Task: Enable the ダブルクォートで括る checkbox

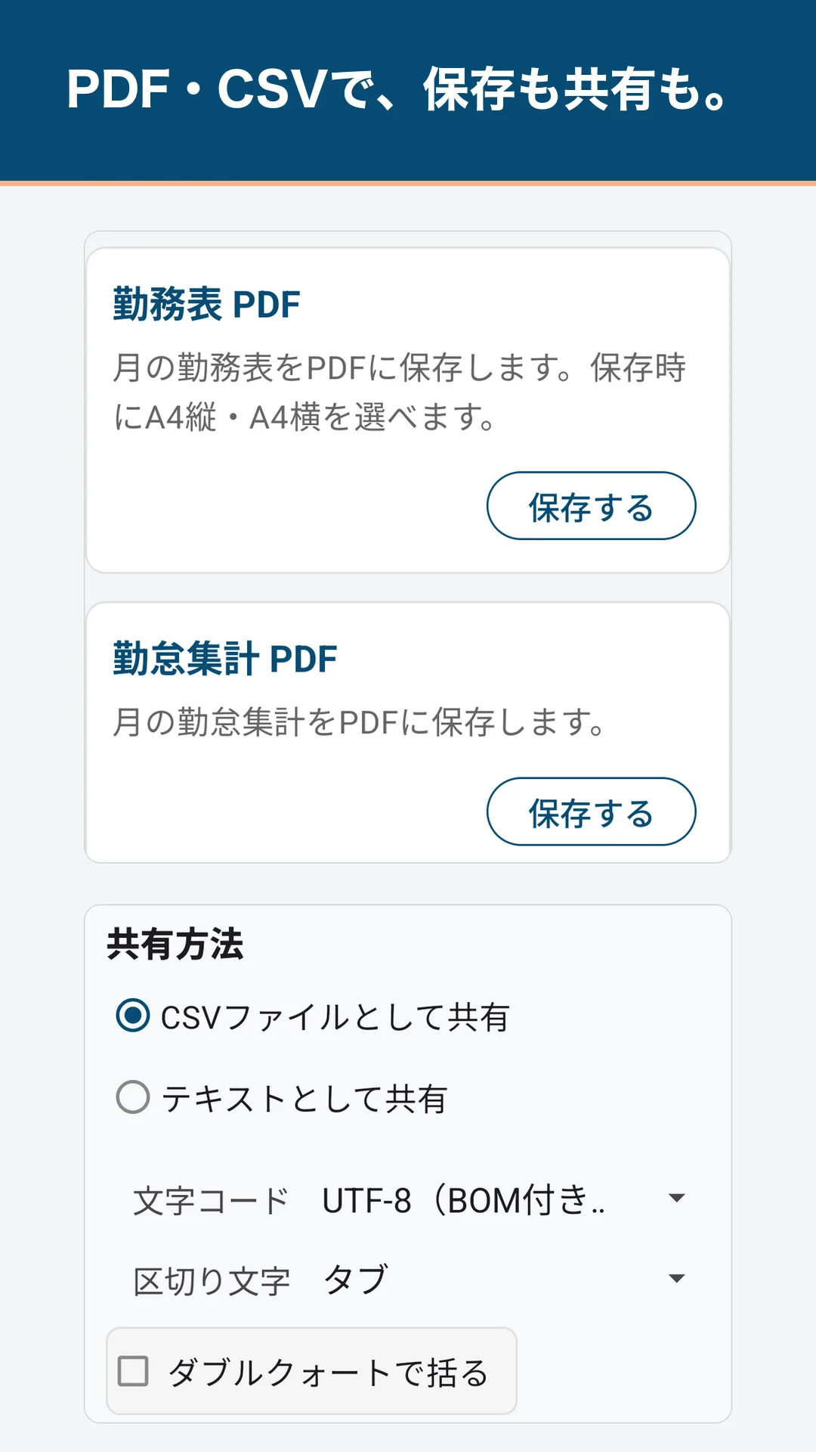Action: click(x=134, y=1370)
